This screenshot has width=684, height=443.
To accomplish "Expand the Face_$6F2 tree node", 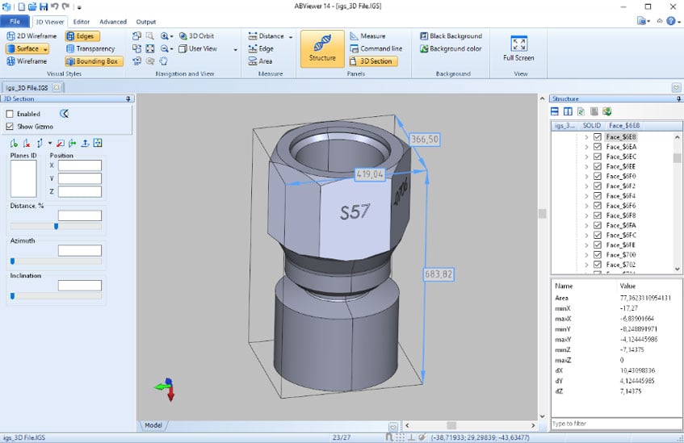I will click(x=586, y=186).
